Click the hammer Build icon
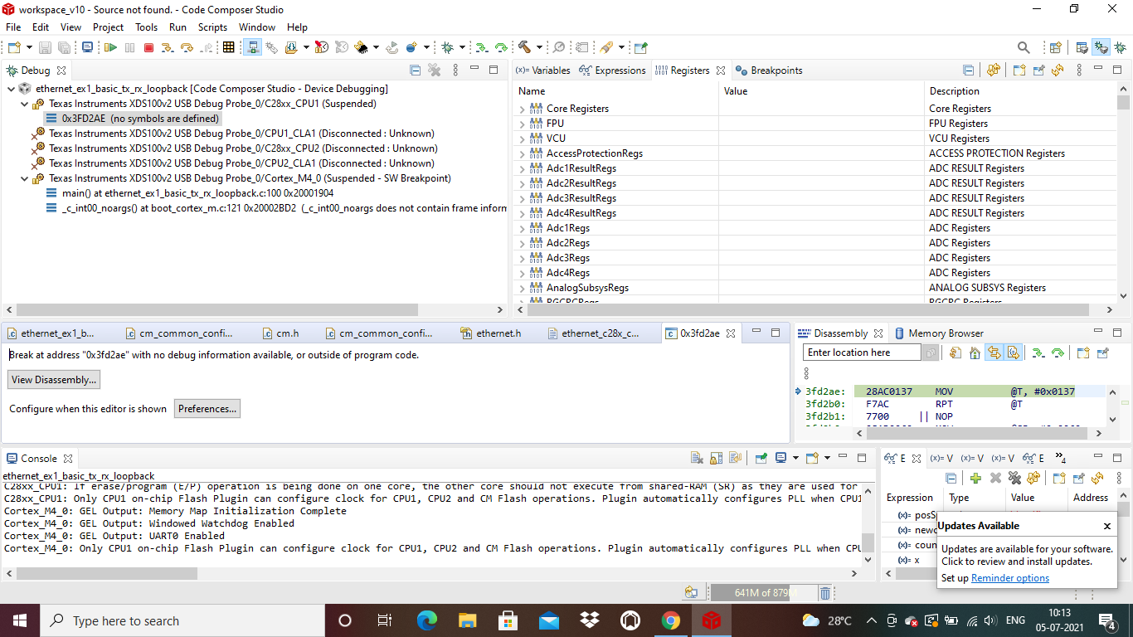1133x637 pixels. coord(525,48)
